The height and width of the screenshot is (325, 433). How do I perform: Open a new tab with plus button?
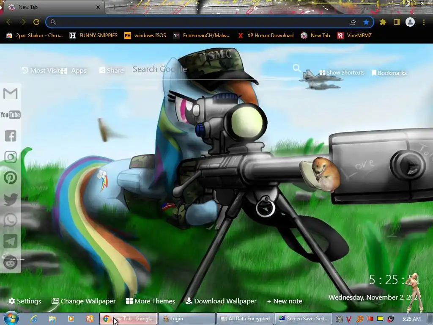click(113, 7)
